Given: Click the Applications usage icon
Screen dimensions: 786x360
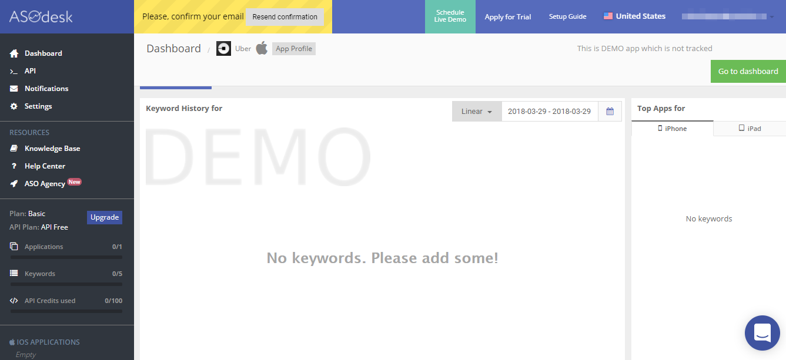Looking at the screenshot, I should 14,247.
